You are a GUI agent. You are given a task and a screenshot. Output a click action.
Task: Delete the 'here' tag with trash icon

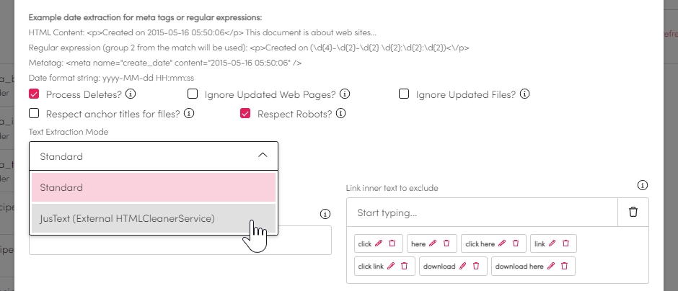(446, 244)
